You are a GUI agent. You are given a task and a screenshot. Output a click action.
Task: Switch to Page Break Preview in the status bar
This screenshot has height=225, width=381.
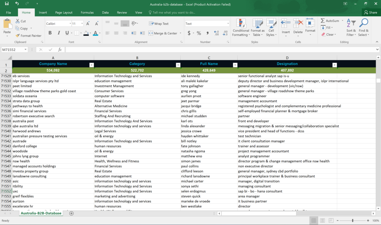tap(331, 220)
